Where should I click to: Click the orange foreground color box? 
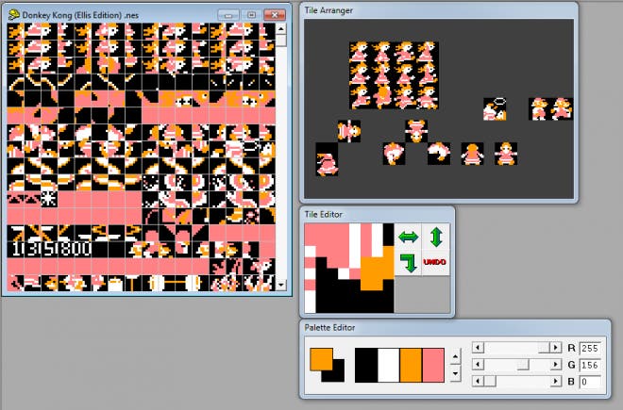pos(321,359)
